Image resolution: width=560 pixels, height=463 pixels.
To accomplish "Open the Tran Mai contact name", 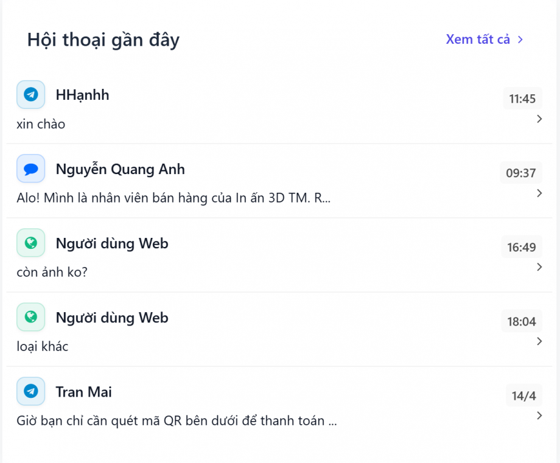I will point(83,392).
